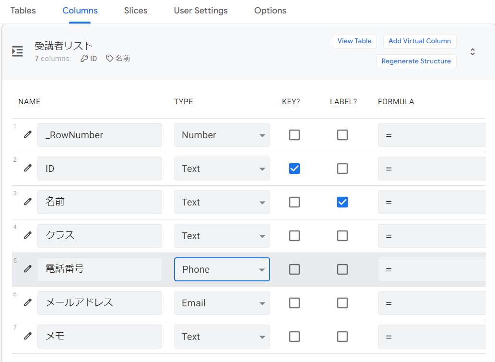Toggle the expand/collapse arrows at header right
The width and height of the screenshot is (495, 362).
(x=472, y=52)
